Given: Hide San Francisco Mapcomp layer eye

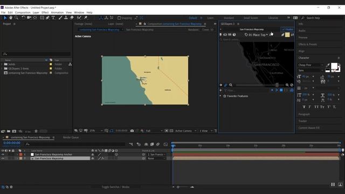Looking at the screenshot, I should 3,158.
